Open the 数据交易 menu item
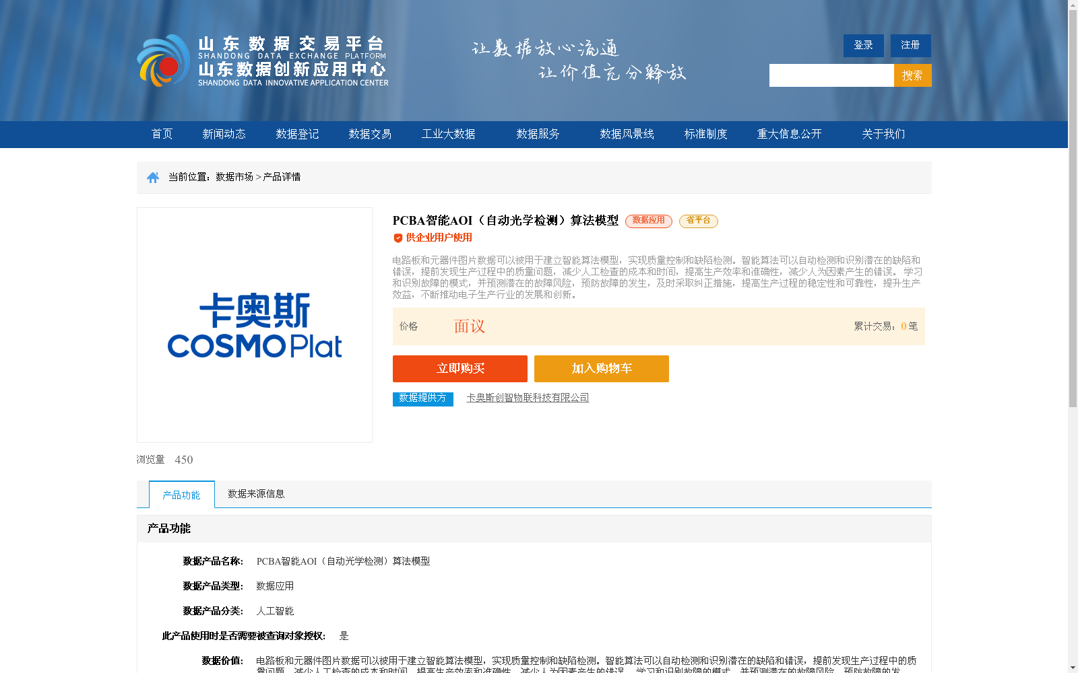 coord(370,134)
